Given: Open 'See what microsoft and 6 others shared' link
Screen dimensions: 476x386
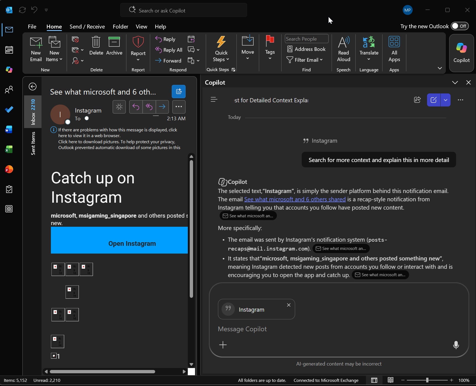Looking at the screenshot, I should 295,199.
